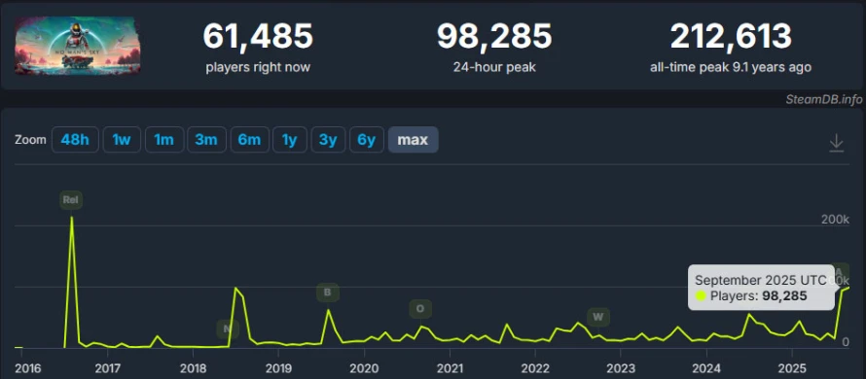
Task: Select the 1y zoom range
Action: tap(289, 140)
